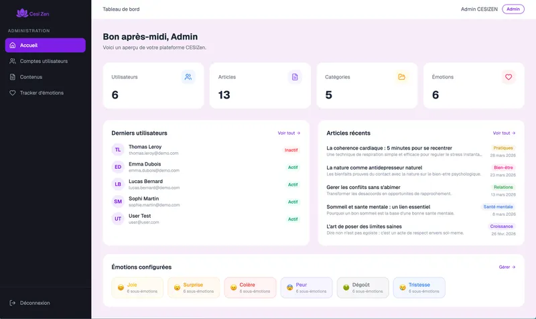
Task: Go to Contenus in the sidebar
Action: pyautogui.click(x=31, y=77)
